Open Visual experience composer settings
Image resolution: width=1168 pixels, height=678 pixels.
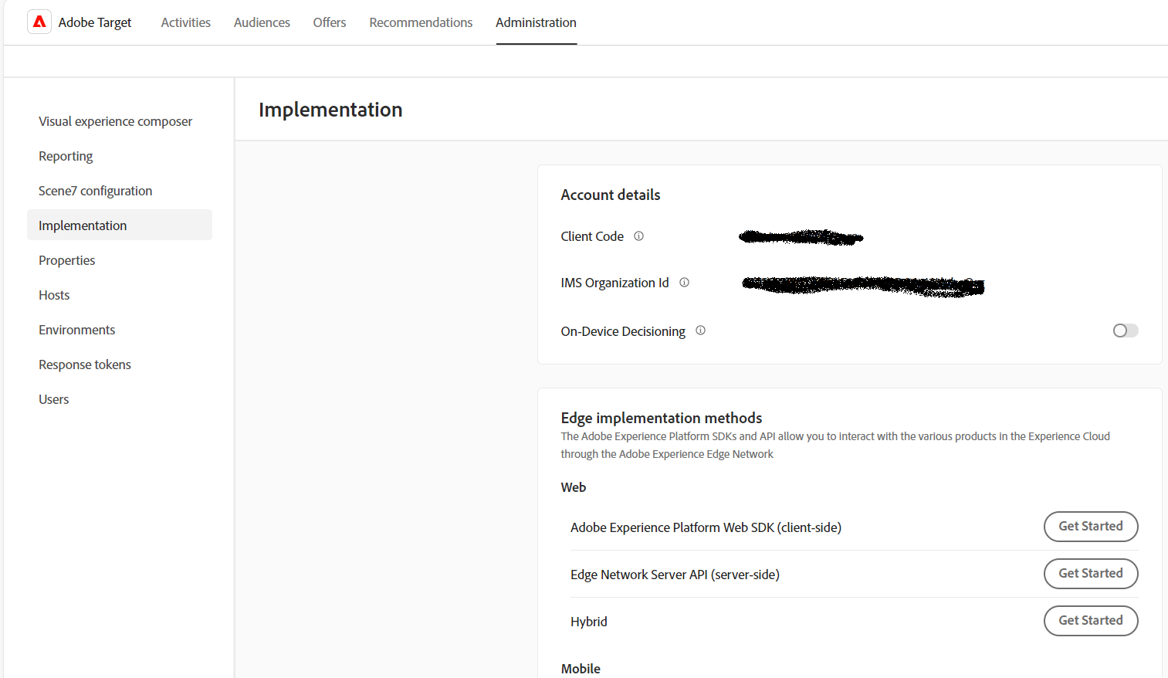120,121
